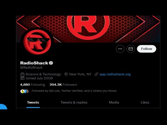167x125 pixels.
Task: Click the envelope message icon
Action: click(131, 49)
